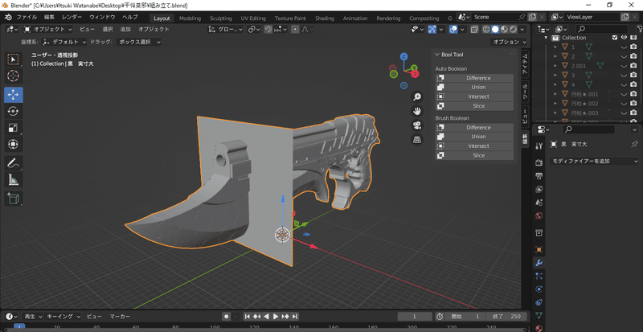Image resolution: width=643 pixels, height=332 pixels.
Task: Select the Select Box tool
Action: click(x=14, y=60)
